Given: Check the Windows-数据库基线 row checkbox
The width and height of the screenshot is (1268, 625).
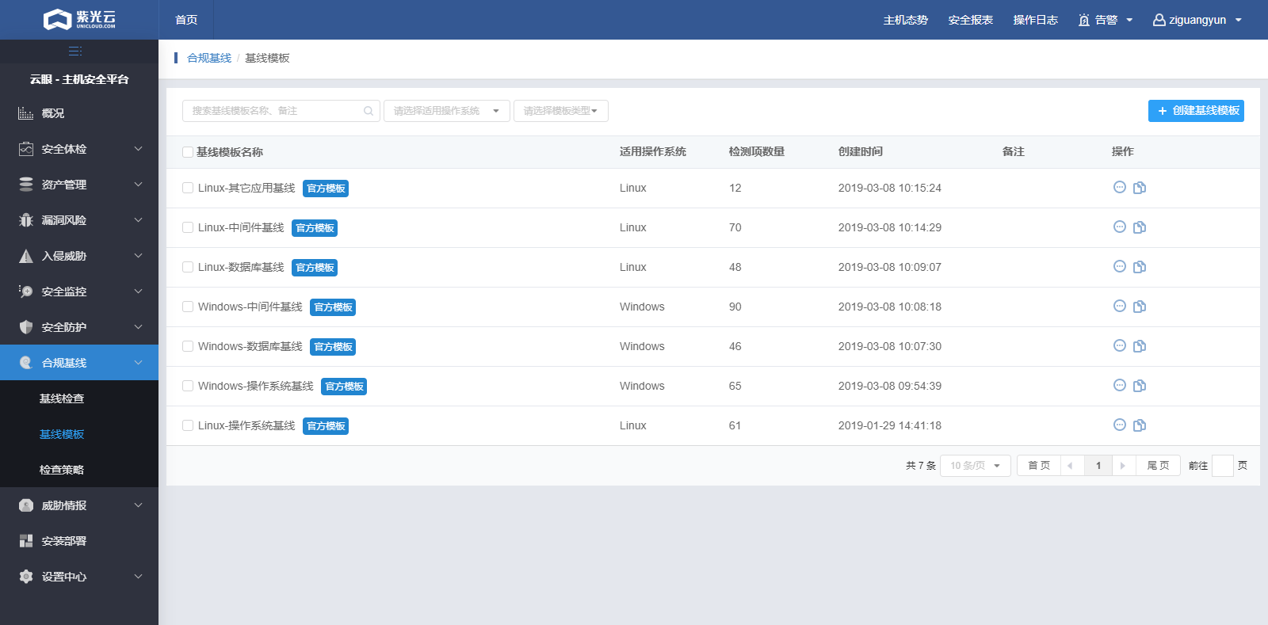Looking at the screenshot, I should (x=188, y=346).
